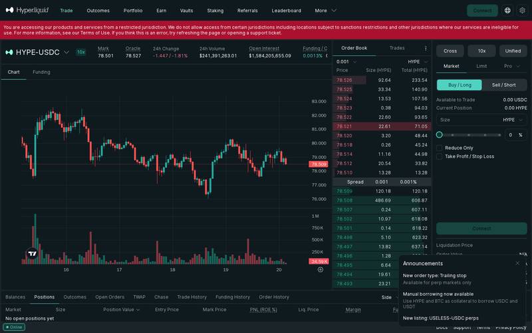
Task: Open the Trade History tab
Action: [x=192, y=297]
